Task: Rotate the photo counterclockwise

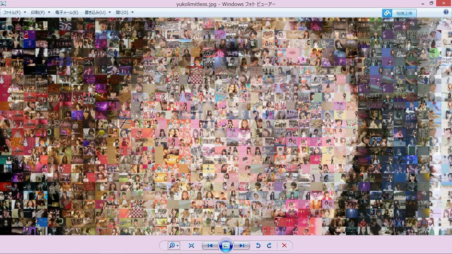Action: point(258,245)
